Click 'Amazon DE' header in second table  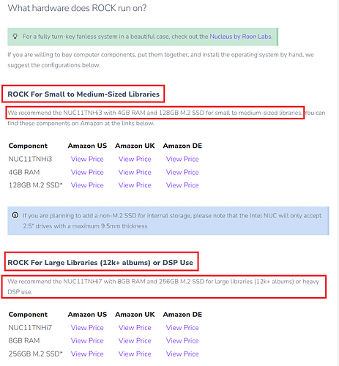tap(182, 315)
